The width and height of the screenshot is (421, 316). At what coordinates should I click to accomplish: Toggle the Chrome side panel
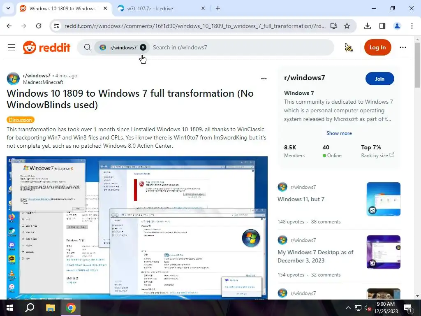pos(382,26)
